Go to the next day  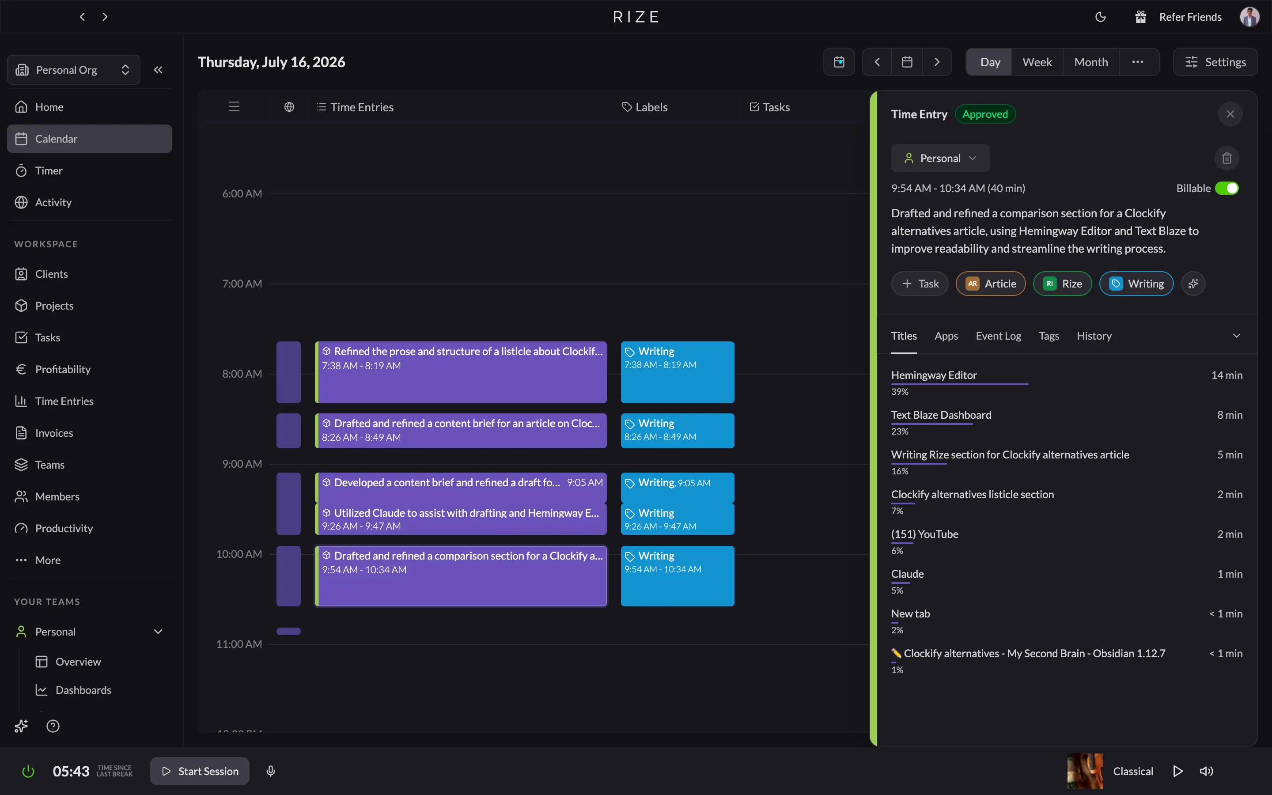pos(937,62)
